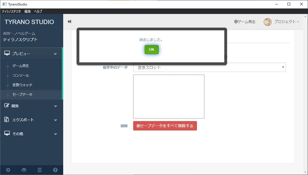Collapse sidebar with double-arrow icon

(69, 22)
